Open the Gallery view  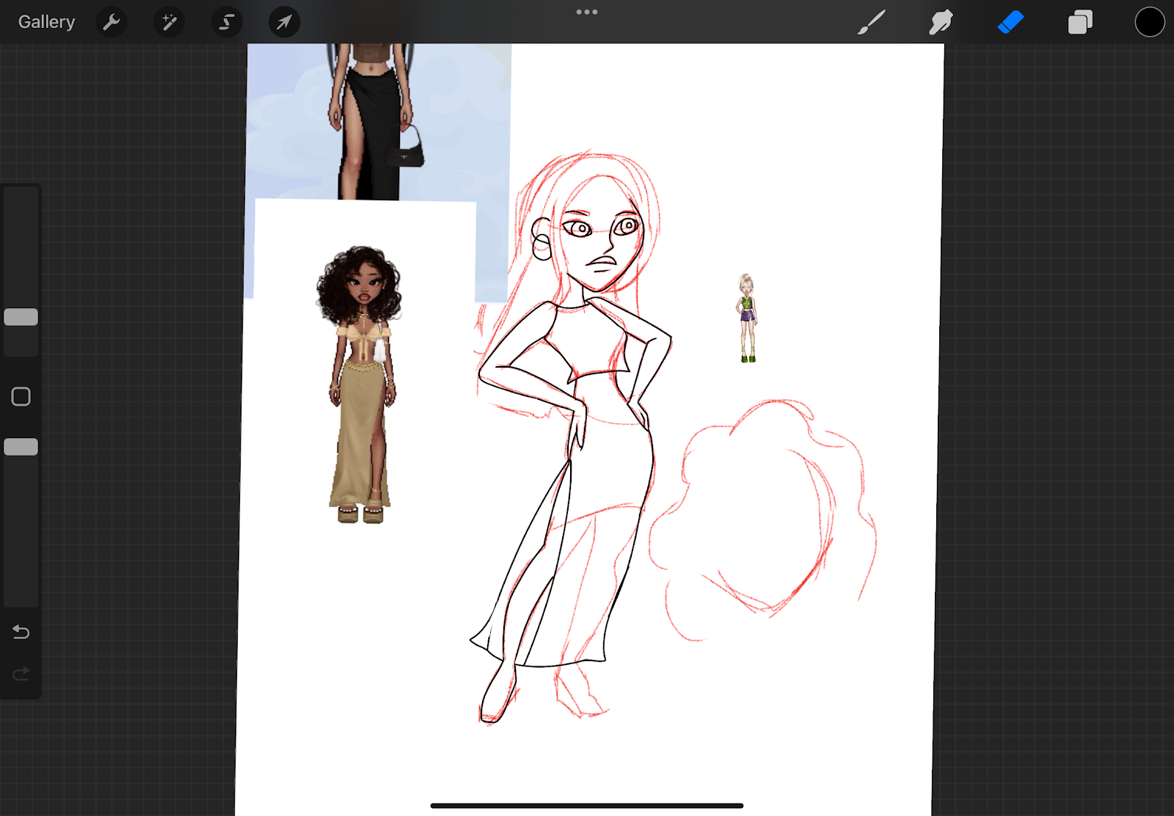(x=46, y=22)
